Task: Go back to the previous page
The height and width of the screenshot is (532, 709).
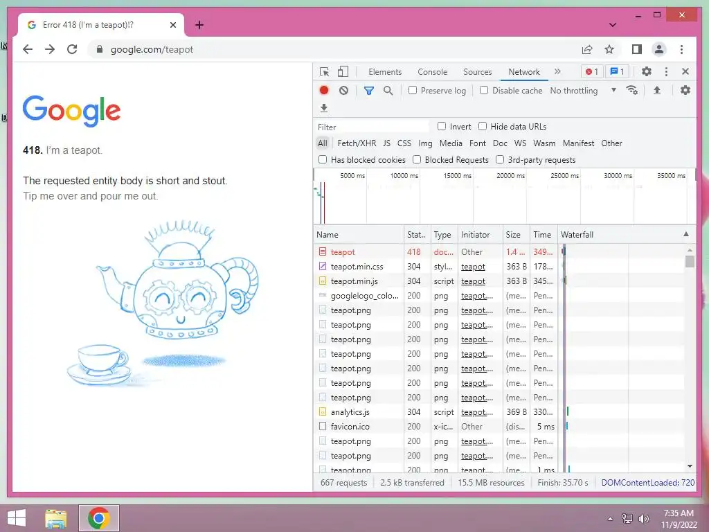Action: (x=28, y=49)
